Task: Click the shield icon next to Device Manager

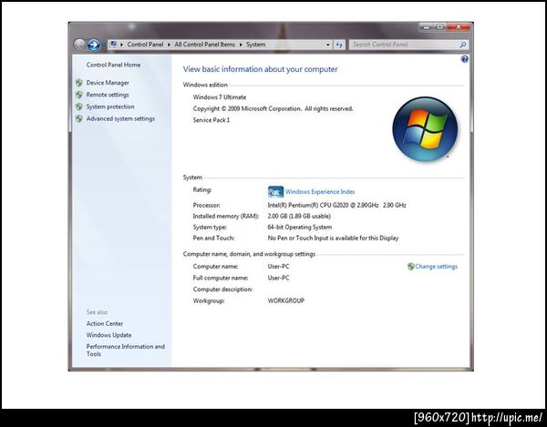Action: (79, 83)
